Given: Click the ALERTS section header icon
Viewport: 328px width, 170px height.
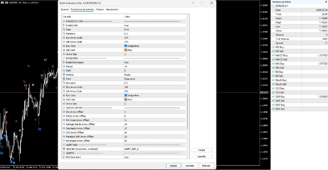Looking at the screenshot, I should click(x=64, y=153).
